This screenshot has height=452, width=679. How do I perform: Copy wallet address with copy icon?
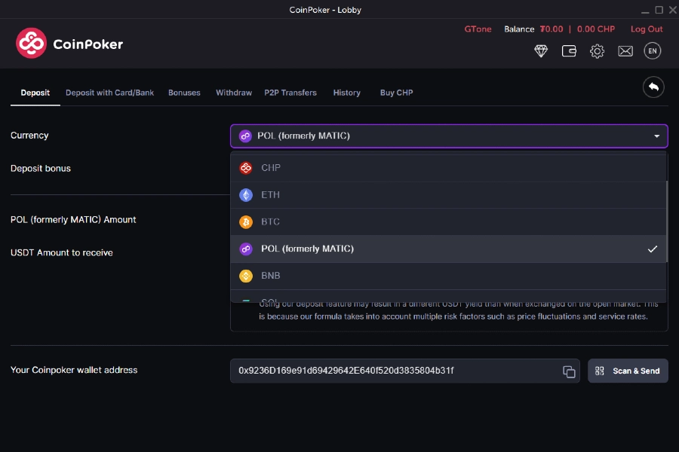pos(569,371)
